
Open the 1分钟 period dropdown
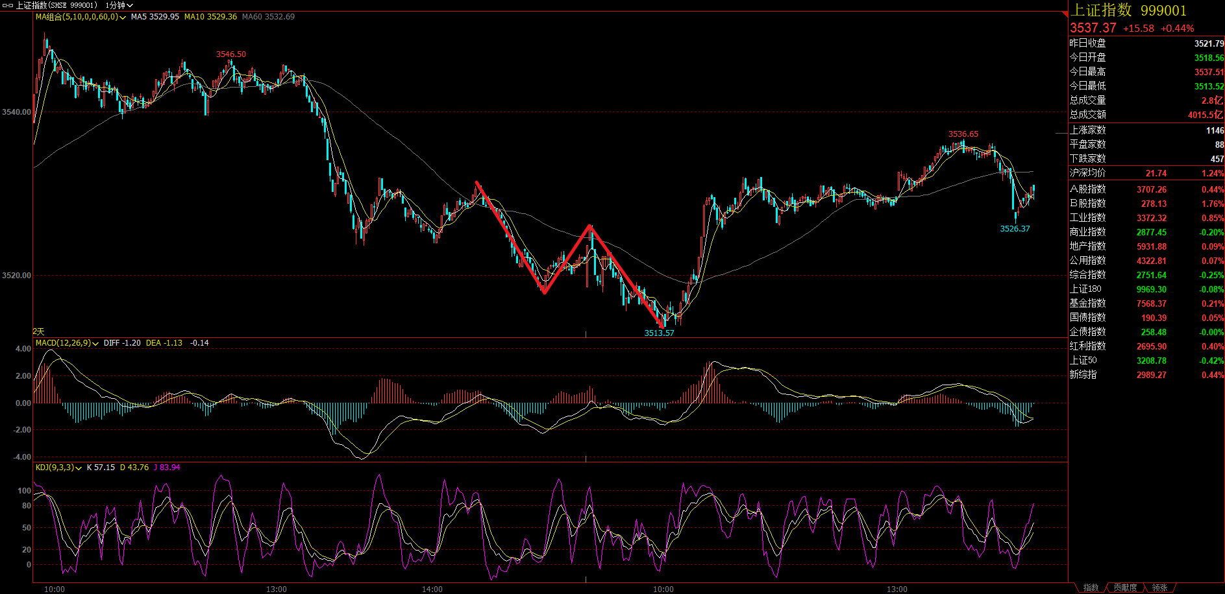[119, 5]
